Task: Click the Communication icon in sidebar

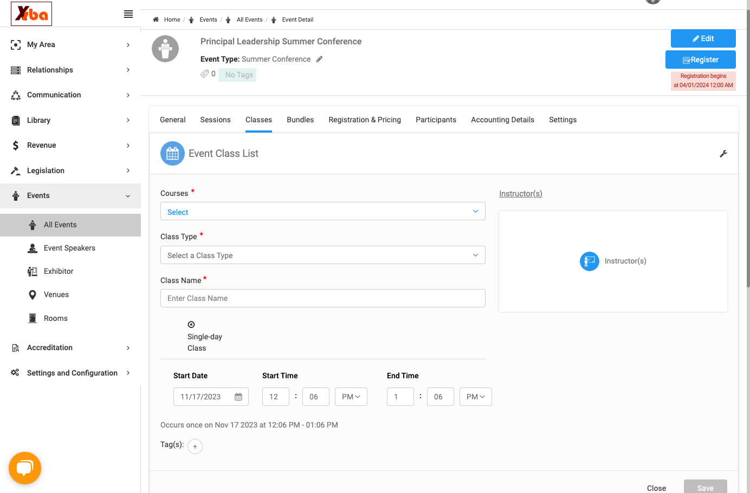Action: click(16, 95)
